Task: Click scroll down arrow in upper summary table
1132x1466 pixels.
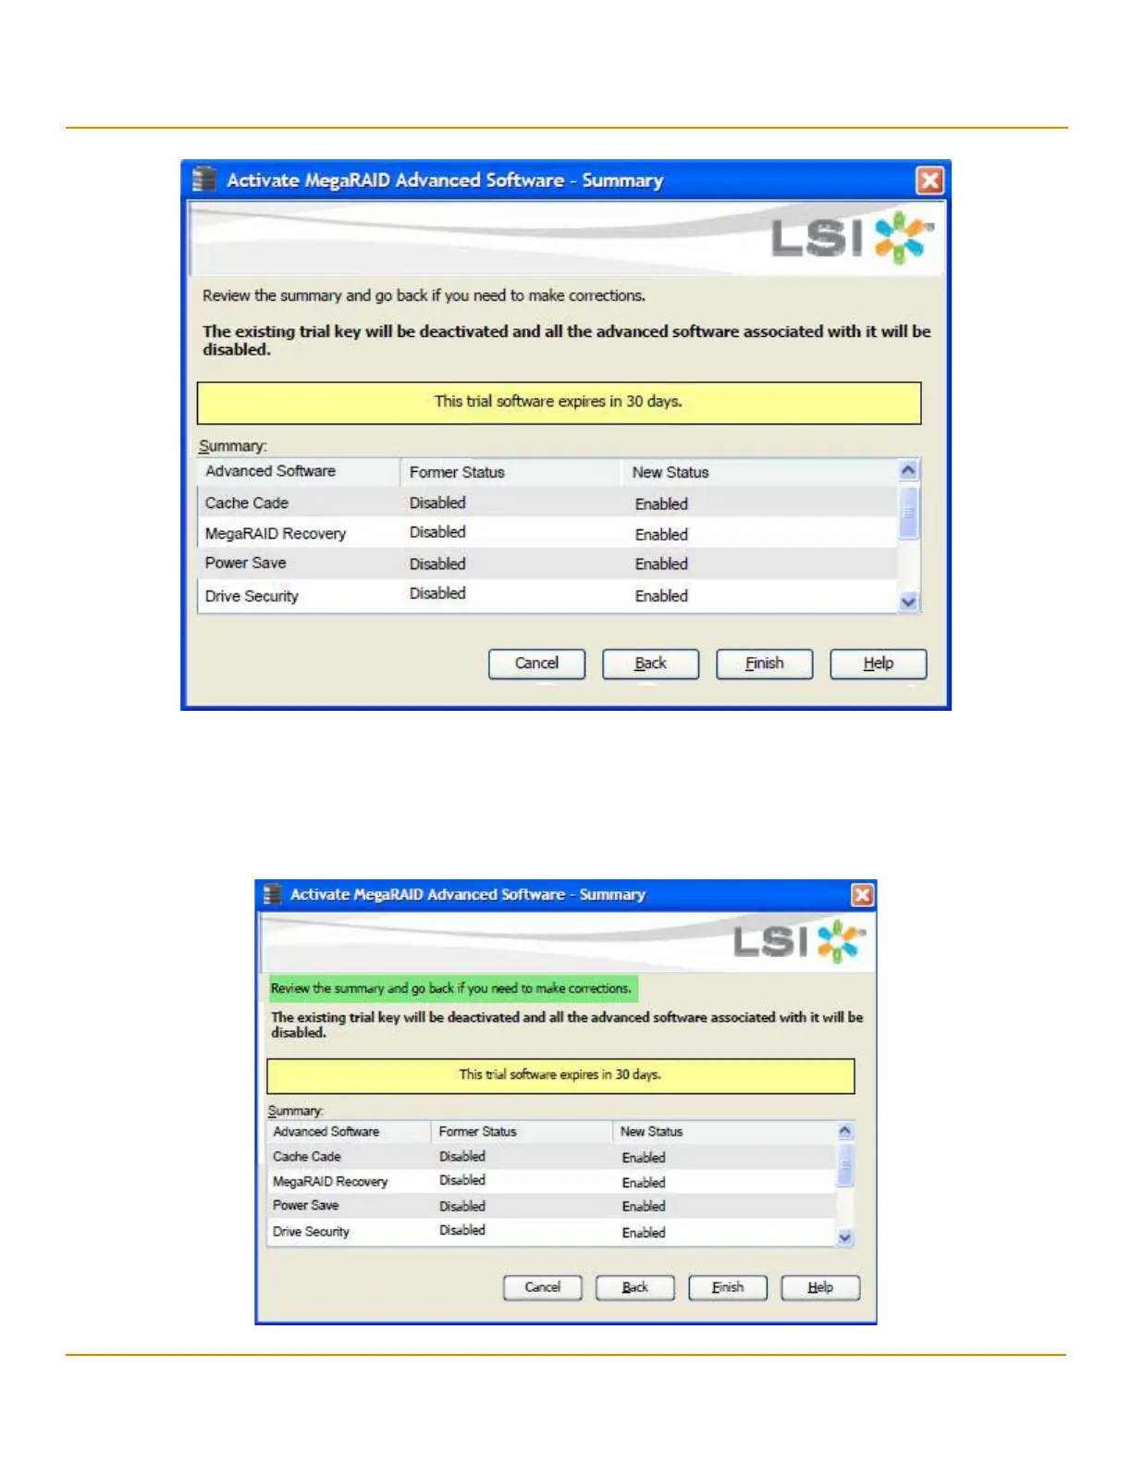Action: [908, 602]
